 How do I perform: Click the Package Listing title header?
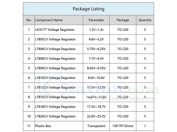coord(88,9)
